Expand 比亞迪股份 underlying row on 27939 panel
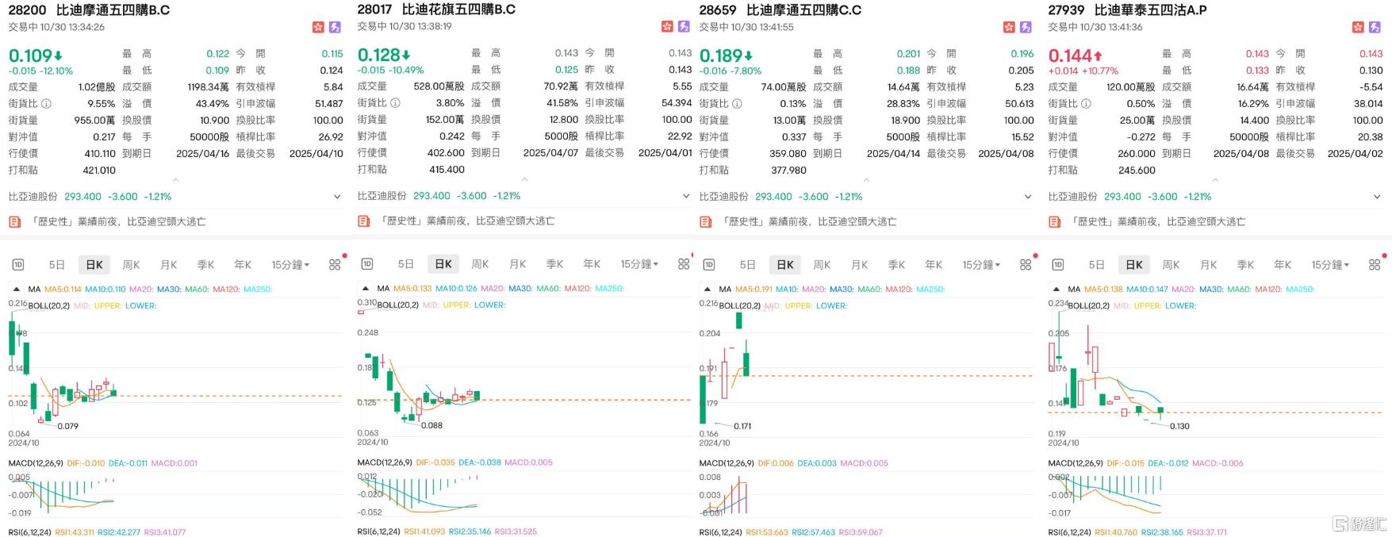Screen dimensions: 1392x537 point(1377,197)
